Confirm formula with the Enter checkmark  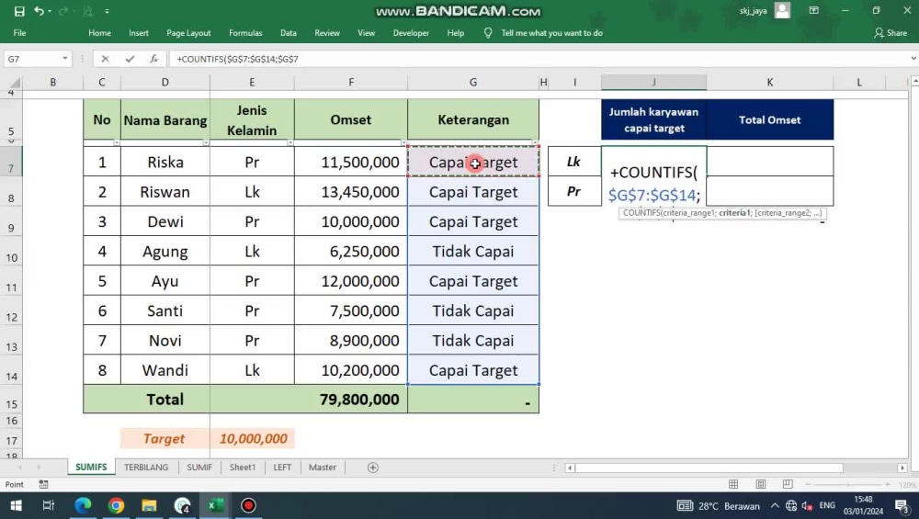(x=130, y=59)
